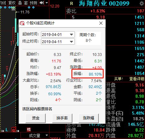Screen dimensions: 145x139
Task: Click the 行业对比 7.54% value
Action: click(x=96, y=81)
